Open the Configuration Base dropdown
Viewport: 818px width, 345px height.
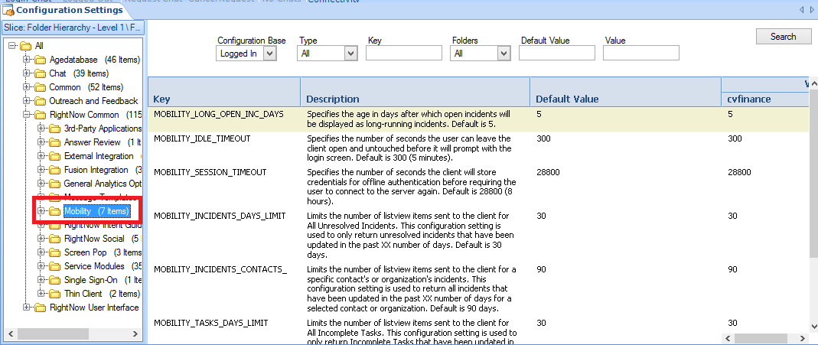tap(269, 54)
